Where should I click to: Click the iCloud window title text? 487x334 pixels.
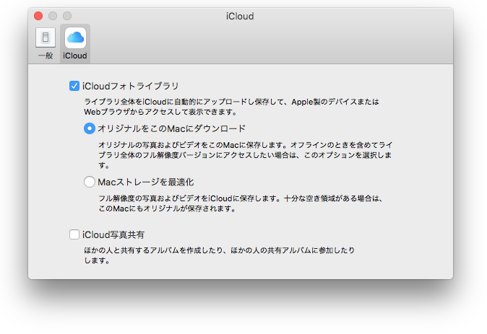241,16
